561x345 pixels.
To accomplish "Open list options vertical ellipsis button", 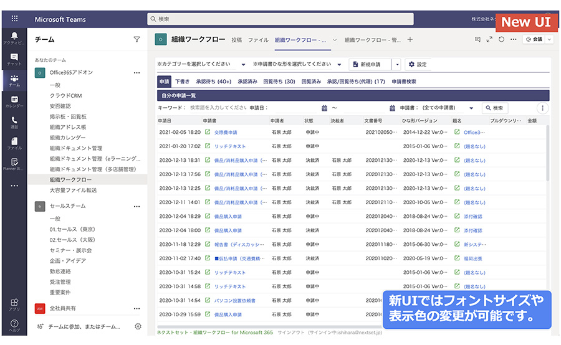I will pos(542,108).
